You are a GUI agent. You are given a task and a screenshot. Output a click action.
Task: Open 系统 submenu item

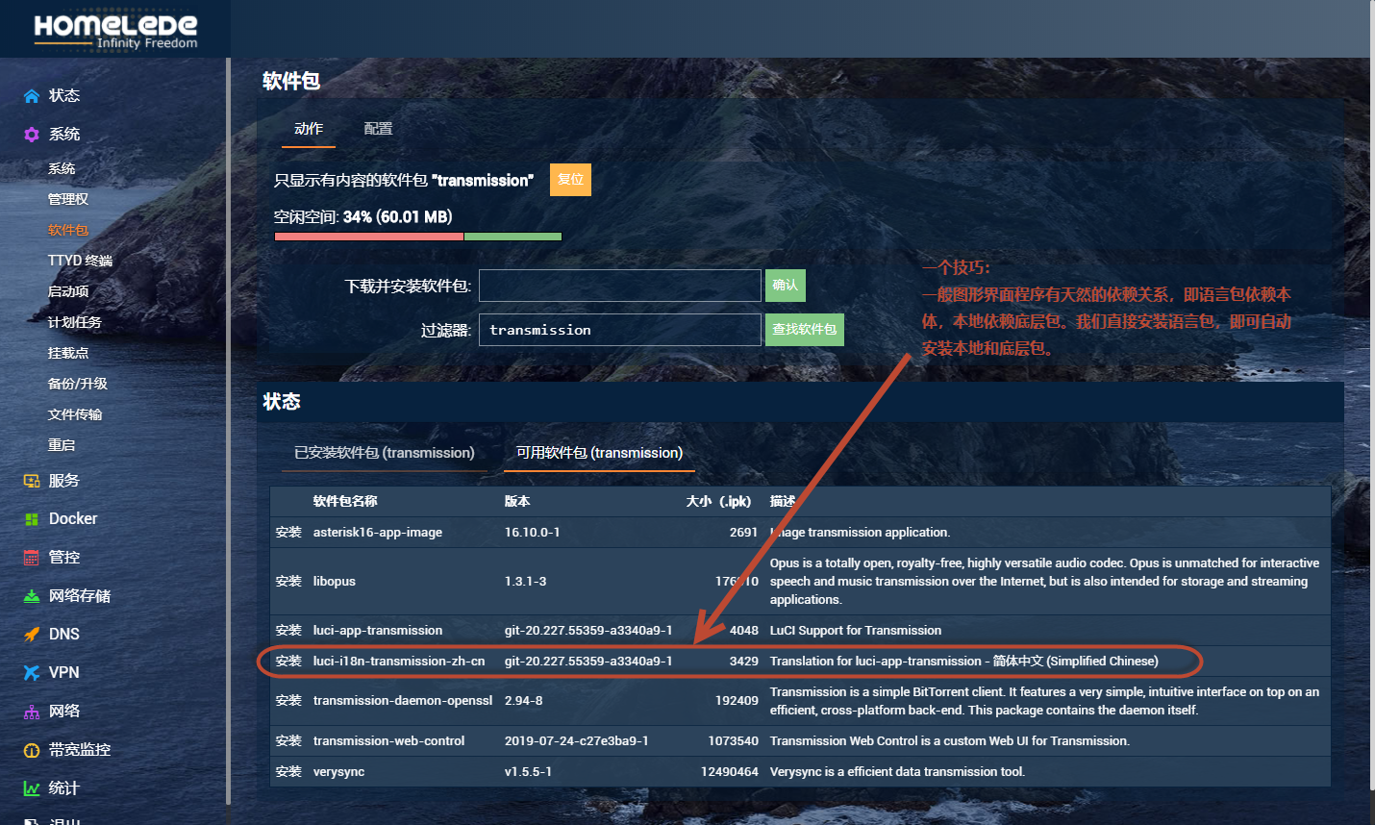(x=62, y=168)
